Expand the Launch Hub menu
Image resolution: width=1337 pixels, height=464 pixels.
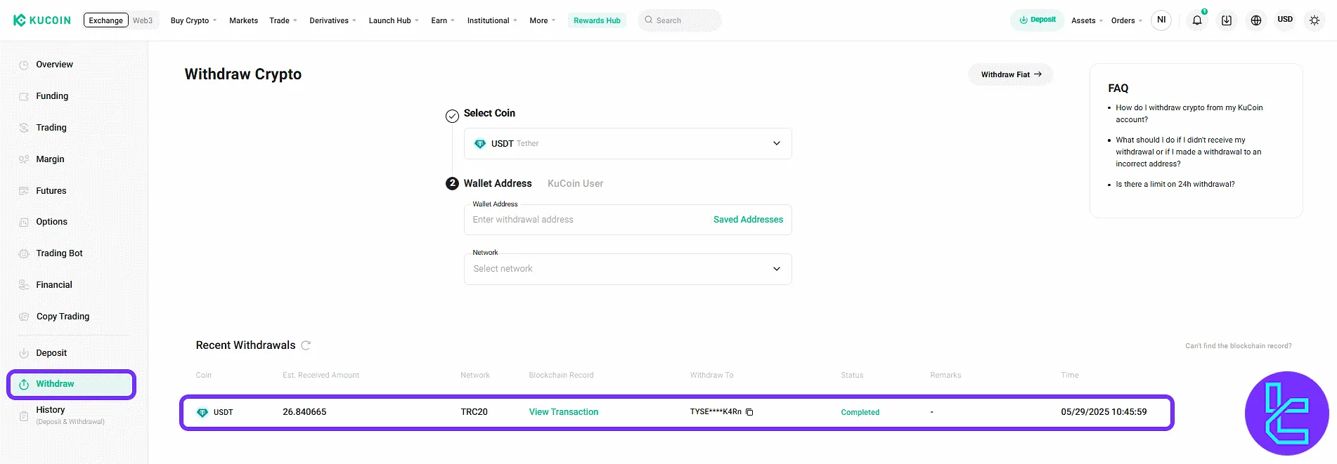[394, 20]
